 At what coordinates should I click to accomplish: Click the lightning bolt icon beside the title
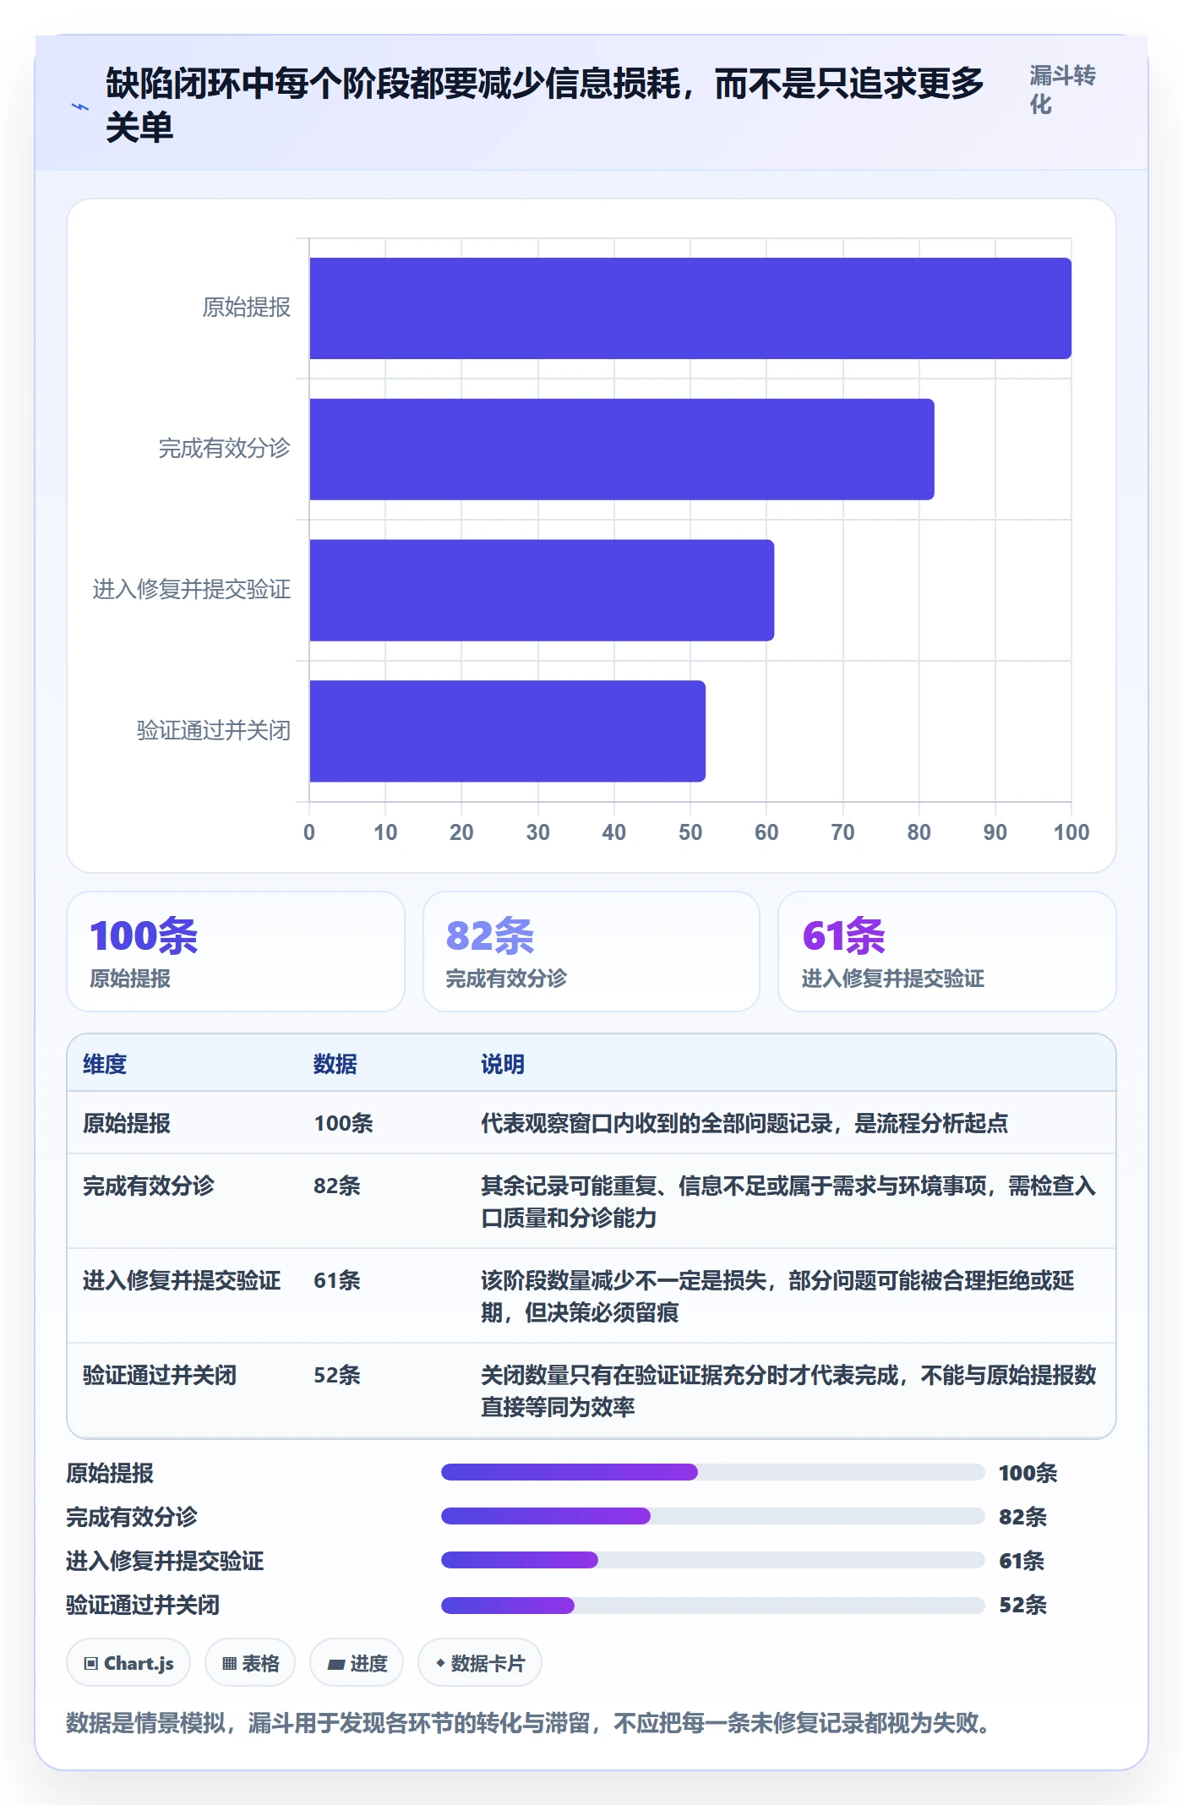(x=79, y=107)
